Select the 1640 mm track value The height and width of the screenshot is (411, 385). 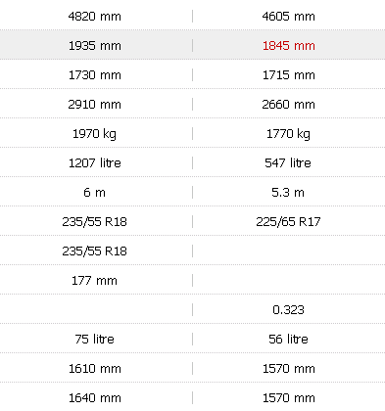point(94,398)
